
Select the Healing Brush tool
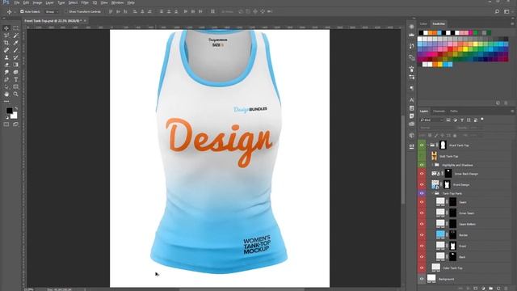pos(6,50)
